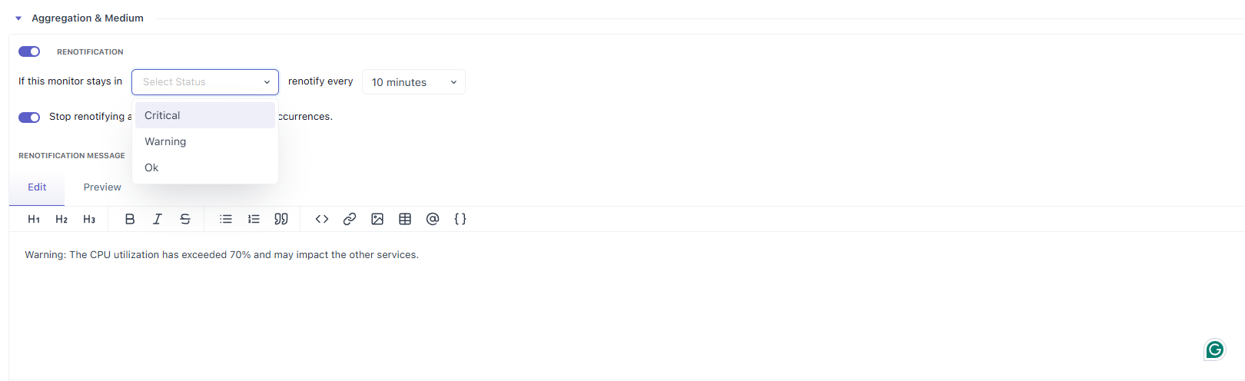Add a hyperlink to the message
Image resolution: width=1245 pixels, height=381 pixels.
pyautogui.click(x=350, y=219)
